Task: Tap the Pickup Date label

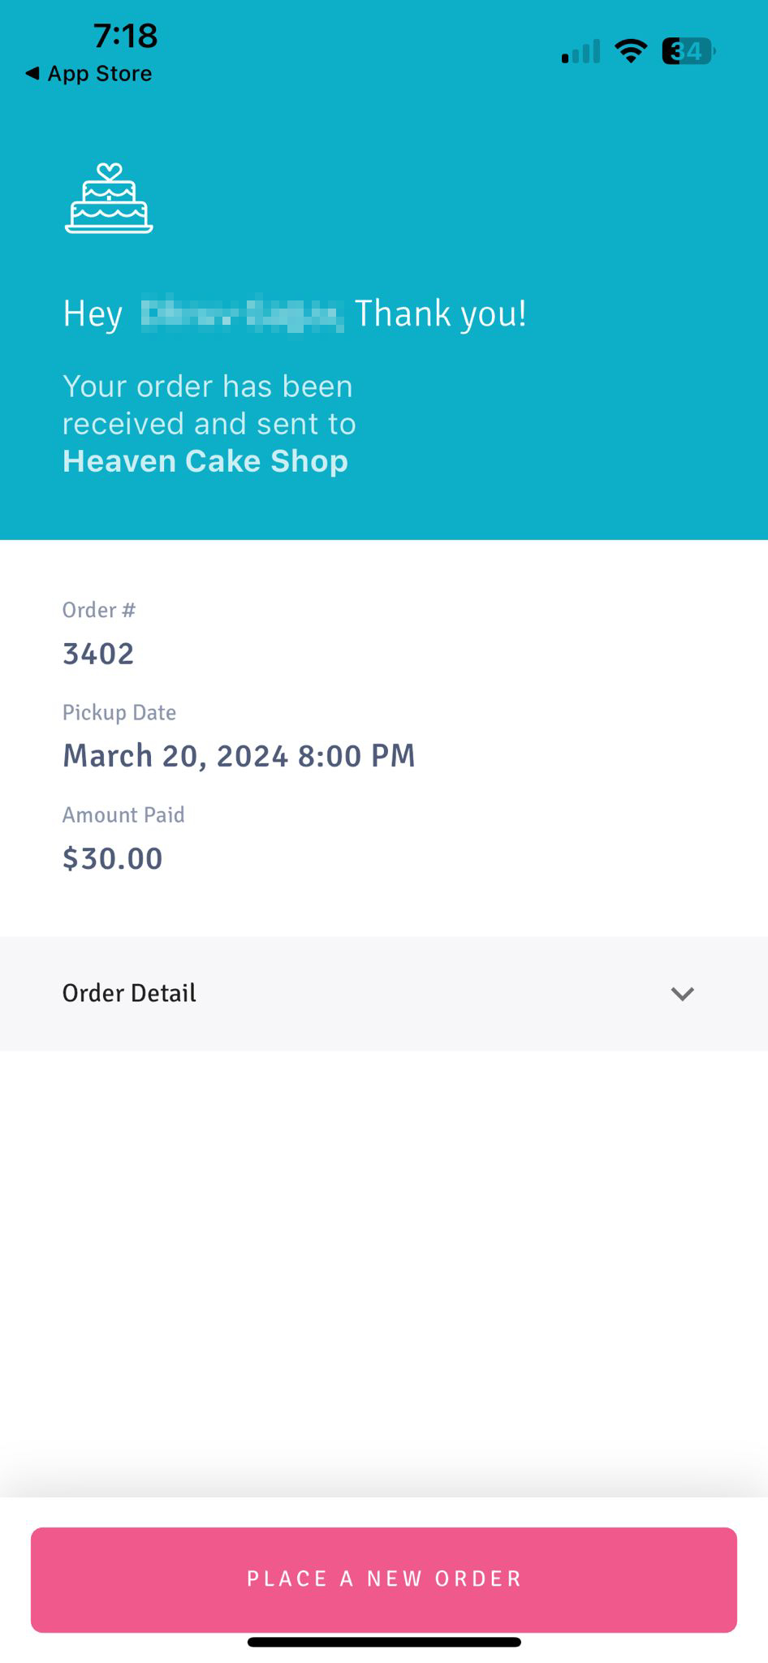Action: point(119,712)
